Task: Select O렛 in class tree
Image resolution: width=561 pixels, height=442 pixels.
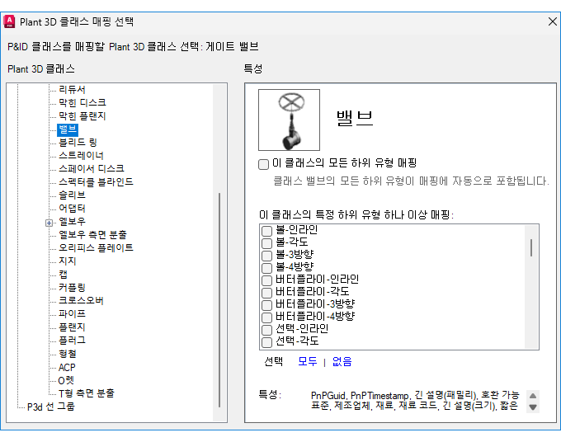Action: pyautogui.click(x=66, y=380)
